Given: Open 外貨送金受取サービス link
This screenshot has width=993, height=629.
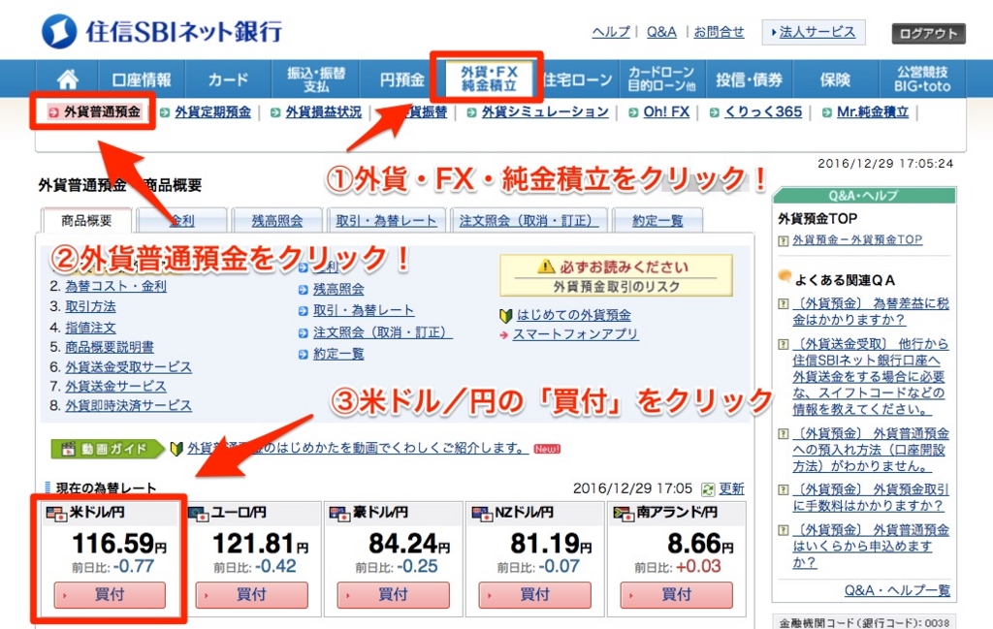Looking at the screenshot, I should tap(129, 367).
